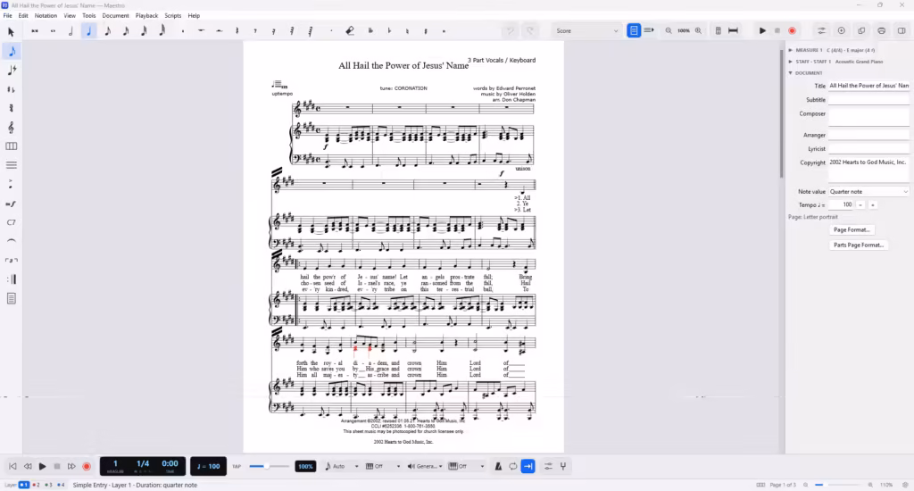
Task: Click the zoom in magnifier in toolbar
Action: (x=698, y=31)
